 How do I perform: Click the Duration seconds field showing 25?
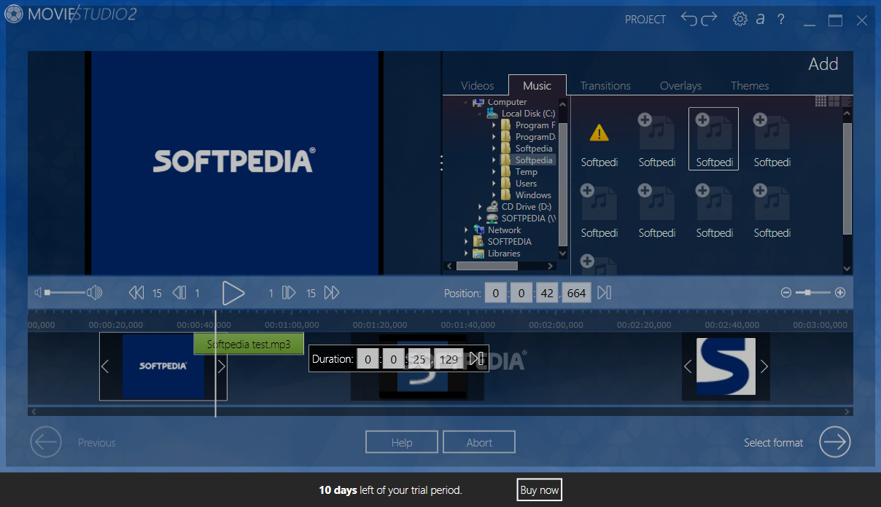pos(419,358)
